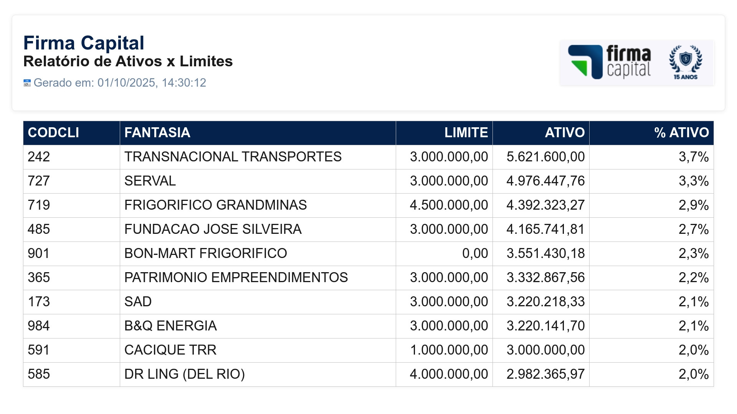Image resolution: width=737 pixels, height=414 pixels.
Task: Click CACIQUE TRR limit 1.000.000,00
Action: pos(449,350)
